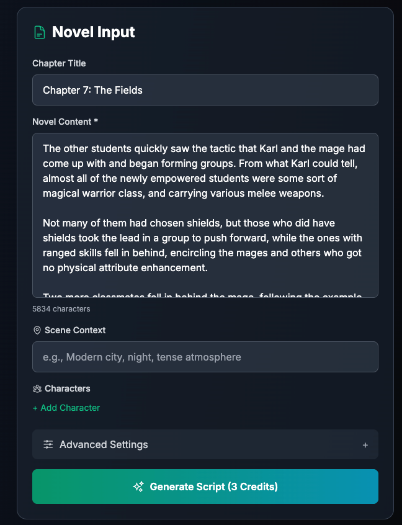Click the sliders icon in Advanced Settings
402x525 pixels.
click(48, 444)
